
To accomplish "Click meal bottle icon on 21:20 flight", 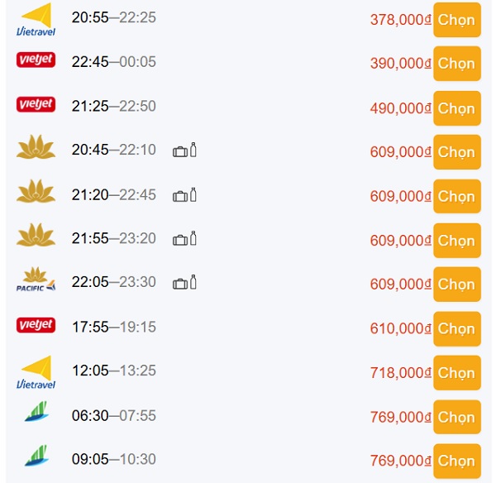I will [x=193, y=194].
